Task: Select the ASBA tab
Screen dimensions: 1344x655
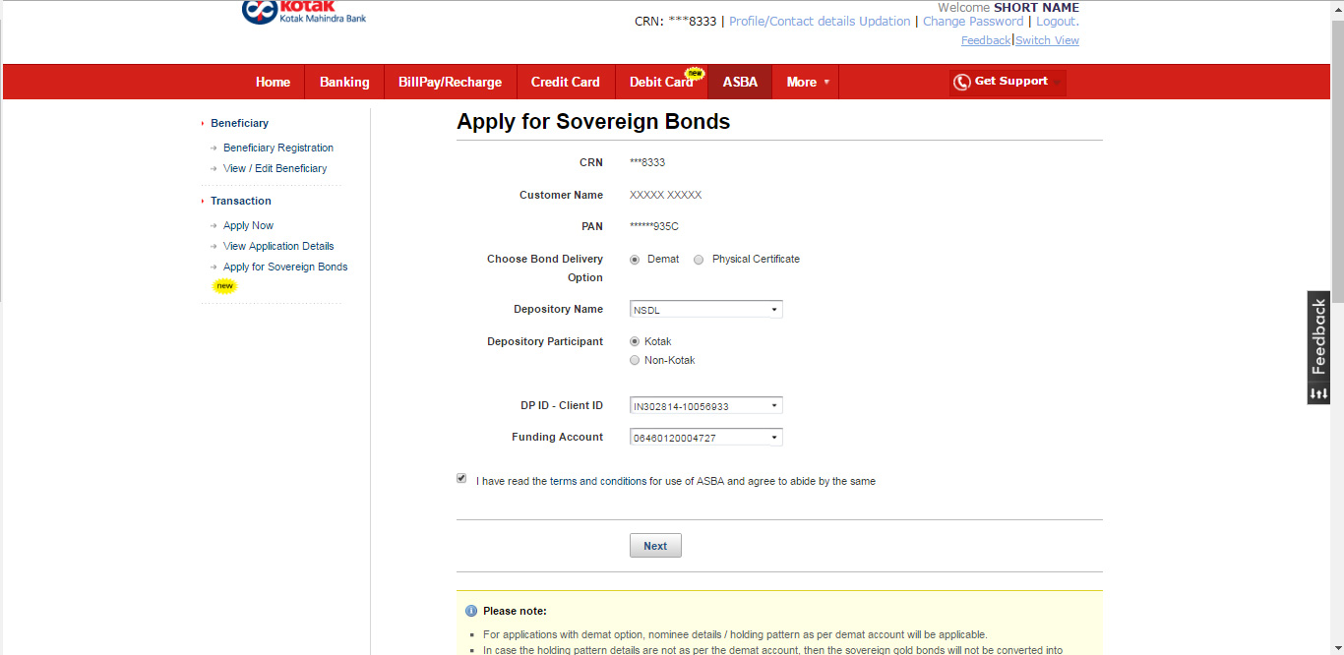Action: pos(740,82)
